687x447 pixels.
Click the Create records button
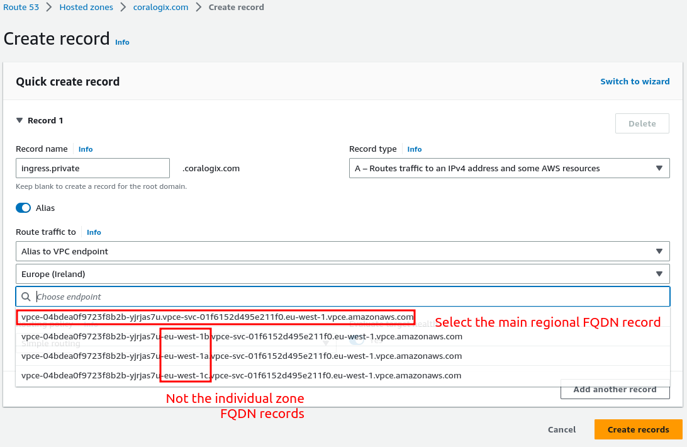(x=638, y=429)
